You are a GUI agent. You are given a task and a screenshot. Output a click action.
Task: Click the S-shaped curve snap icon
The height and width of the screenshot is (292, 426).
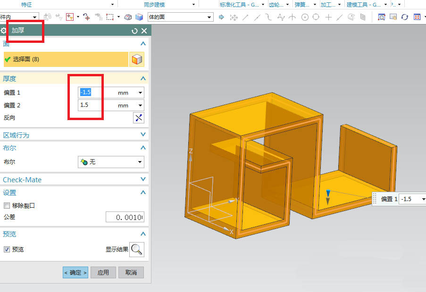[x=268, y=17]
